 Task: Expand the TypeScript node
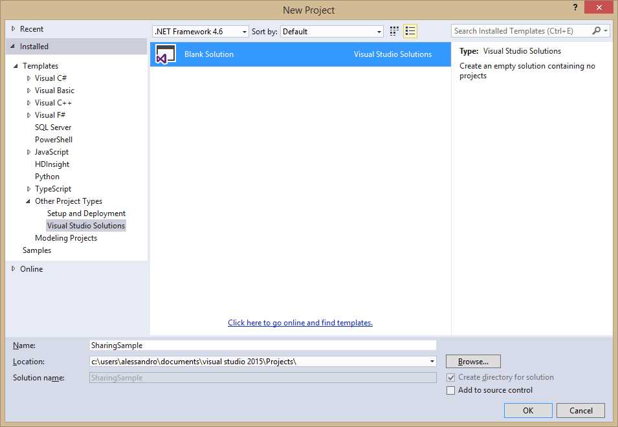(28, 189)
